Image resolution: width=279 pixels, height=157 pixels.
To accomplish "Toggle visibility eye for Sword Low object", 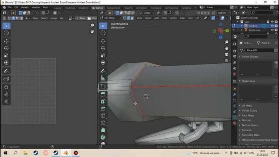I will click(272, 30).
